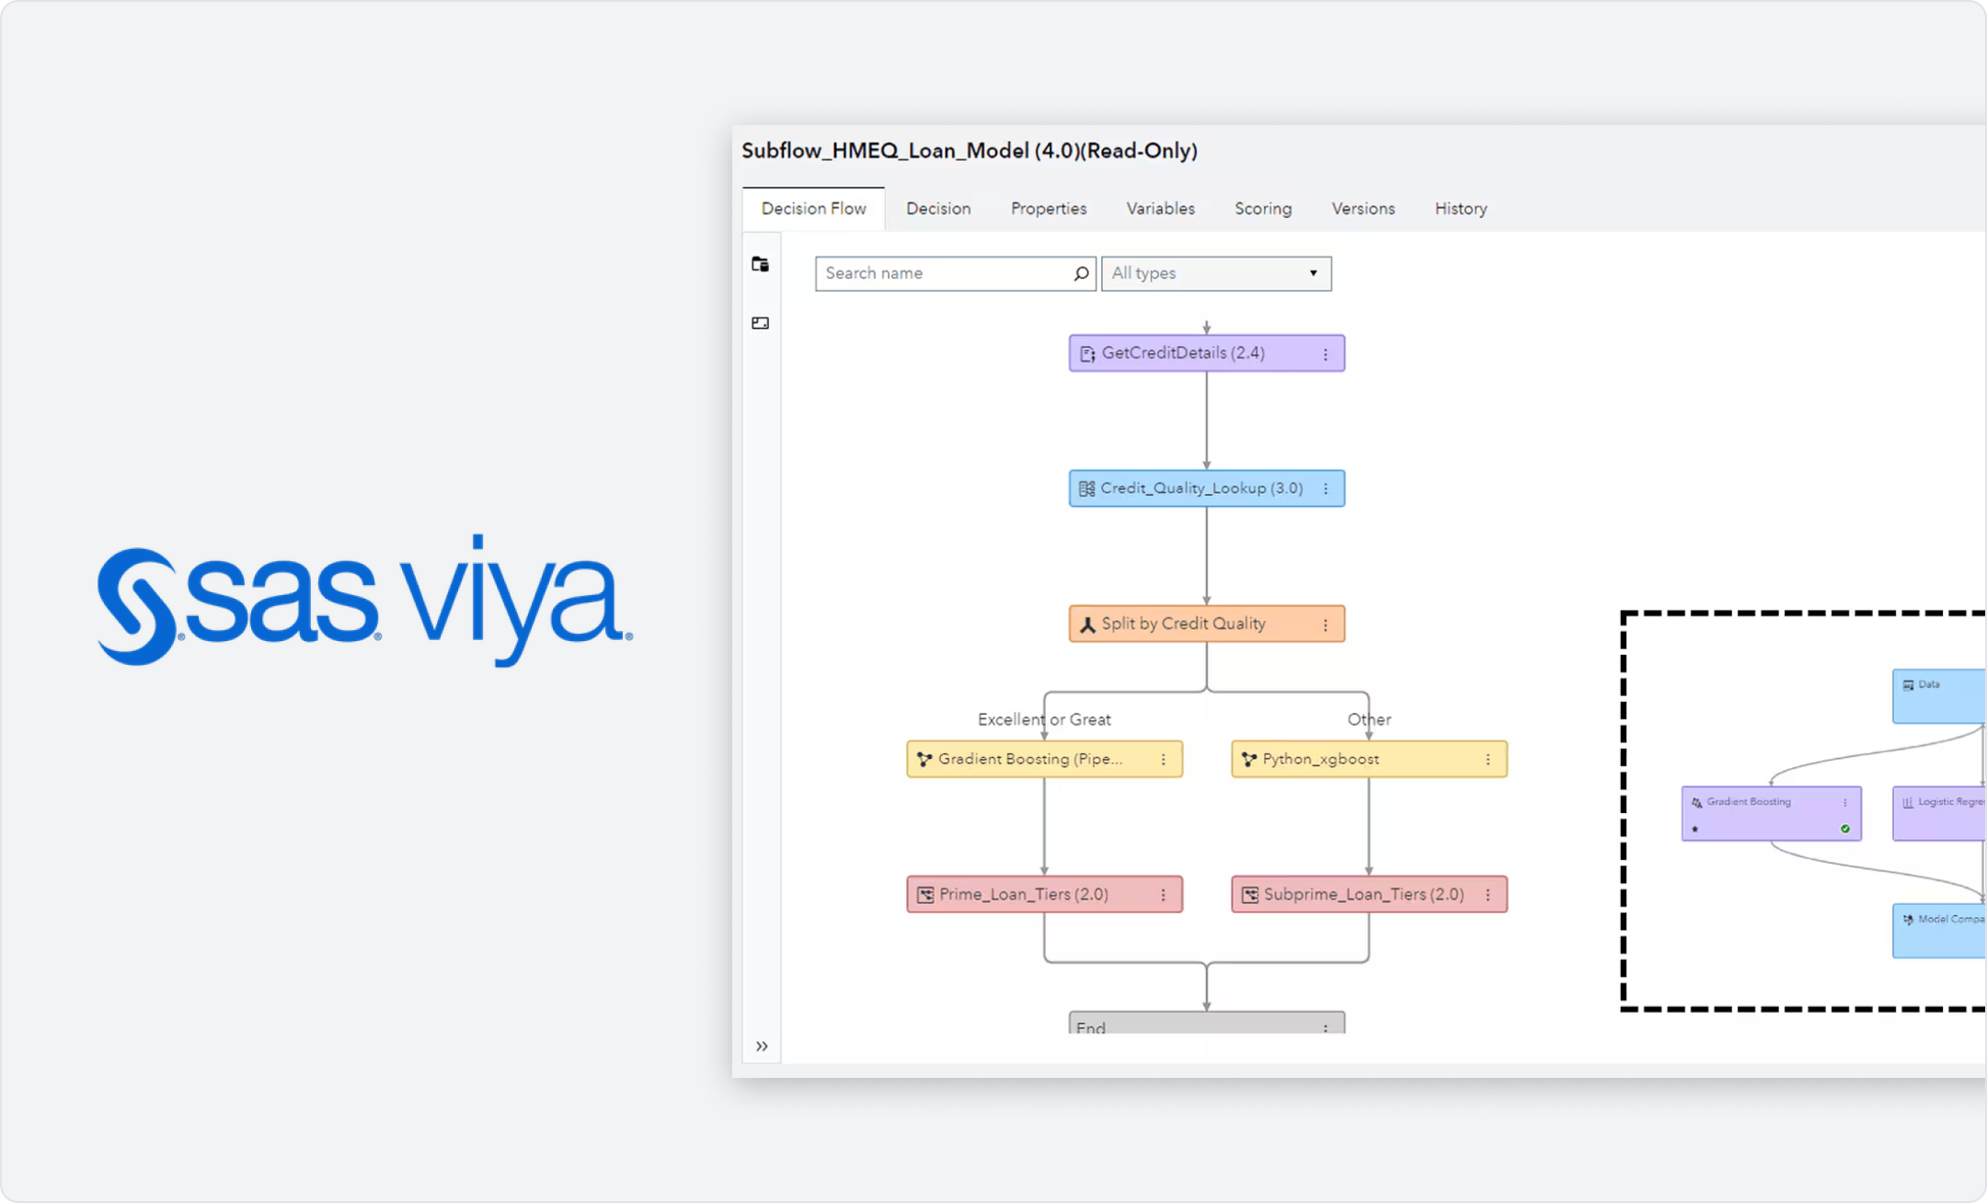Image resolution: width=1987 pixels, height=1203 pixels.
Task: Expand the side panel with double chevron
Action: click(762, 1046)
